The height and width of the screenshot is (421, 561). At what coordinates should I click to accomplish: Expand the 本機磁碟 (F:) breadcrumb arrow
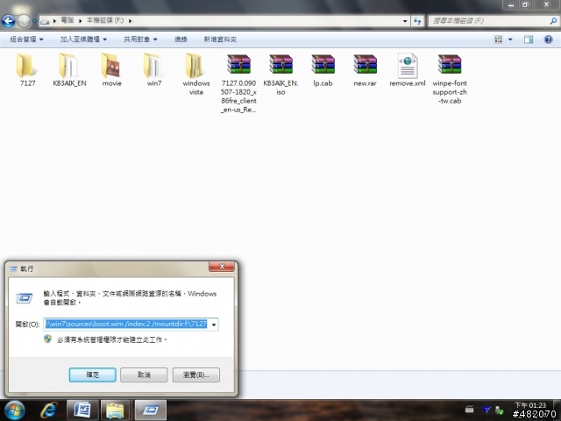tap(131, 21)
